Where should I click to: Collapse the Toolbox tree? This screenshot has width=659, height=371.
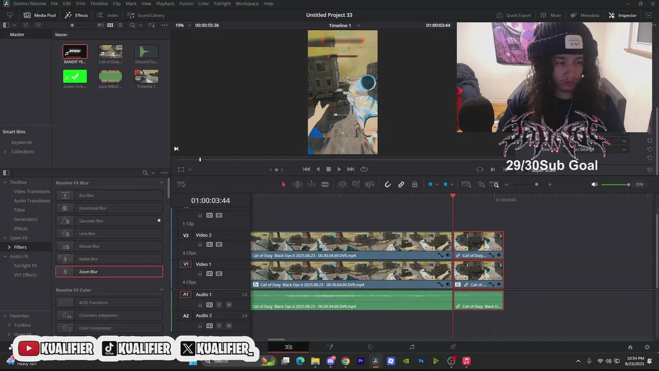(x=5, y=182)
